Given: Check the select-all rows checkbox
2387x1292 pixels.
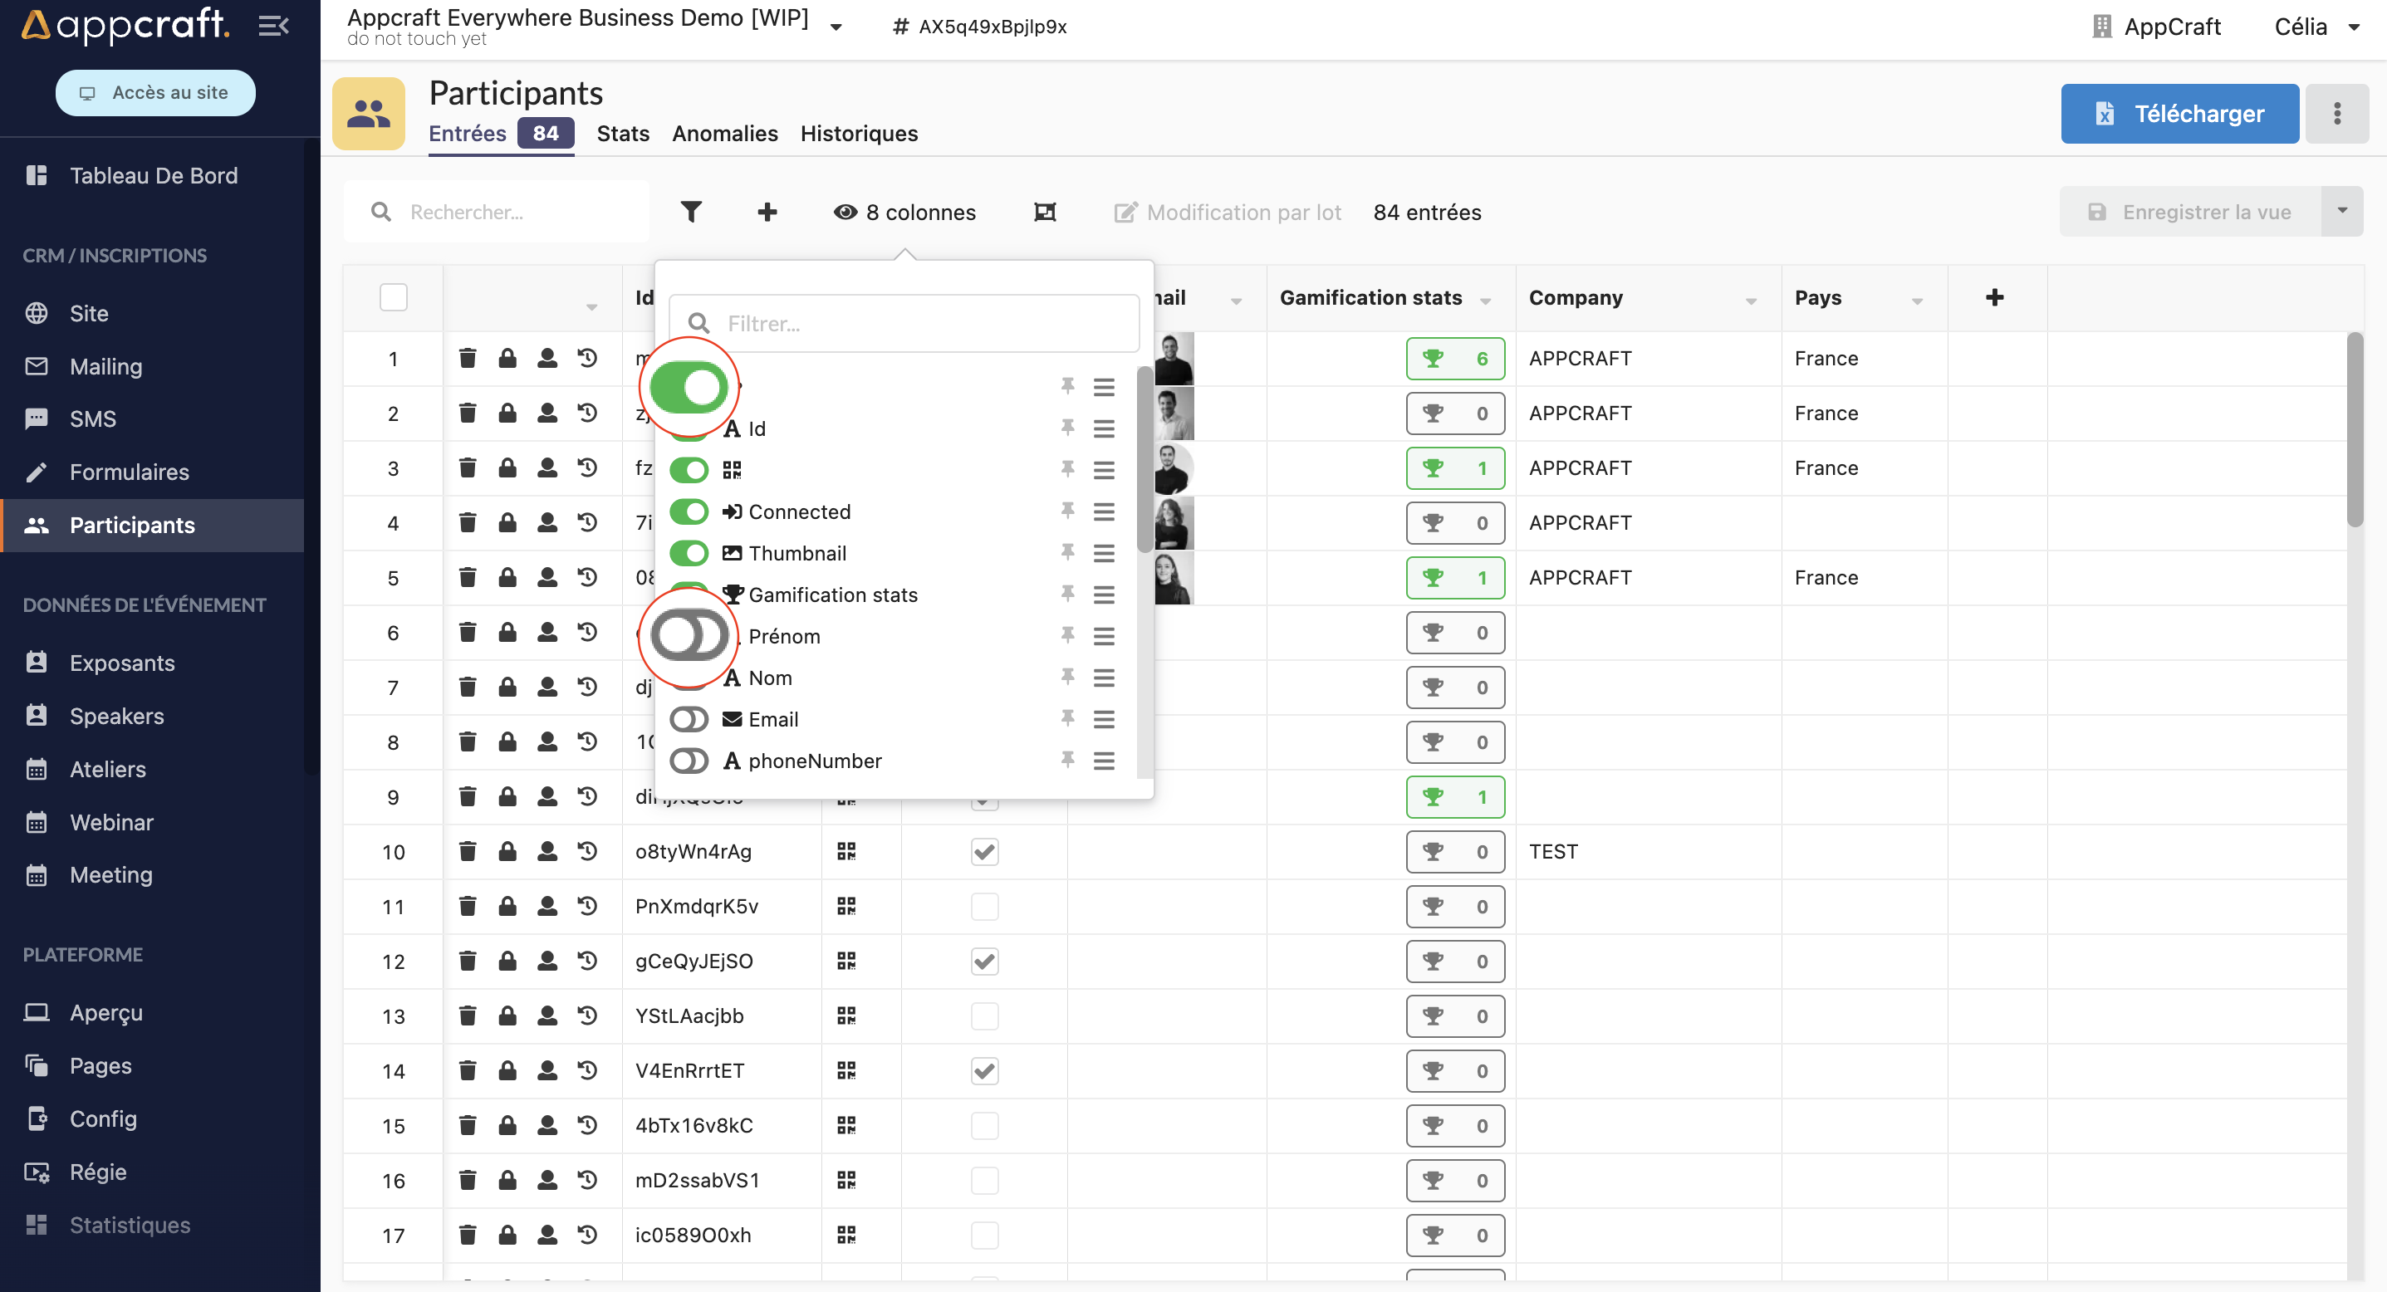Looking at the screenshot, I should click(x=393, y=297).
